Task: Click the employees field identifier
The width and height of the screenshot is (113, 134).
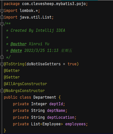Action: [x=75, y=124]
